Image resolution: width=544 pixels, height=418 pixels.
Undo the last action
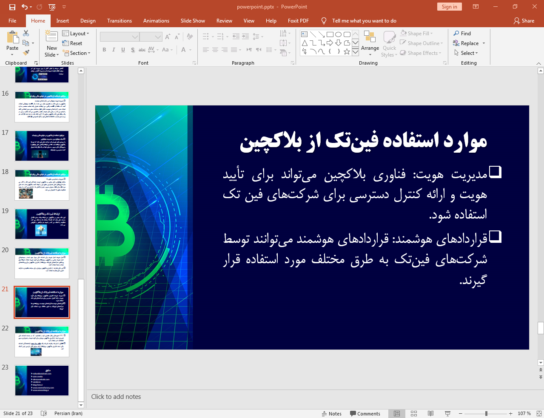click(25, 7)
